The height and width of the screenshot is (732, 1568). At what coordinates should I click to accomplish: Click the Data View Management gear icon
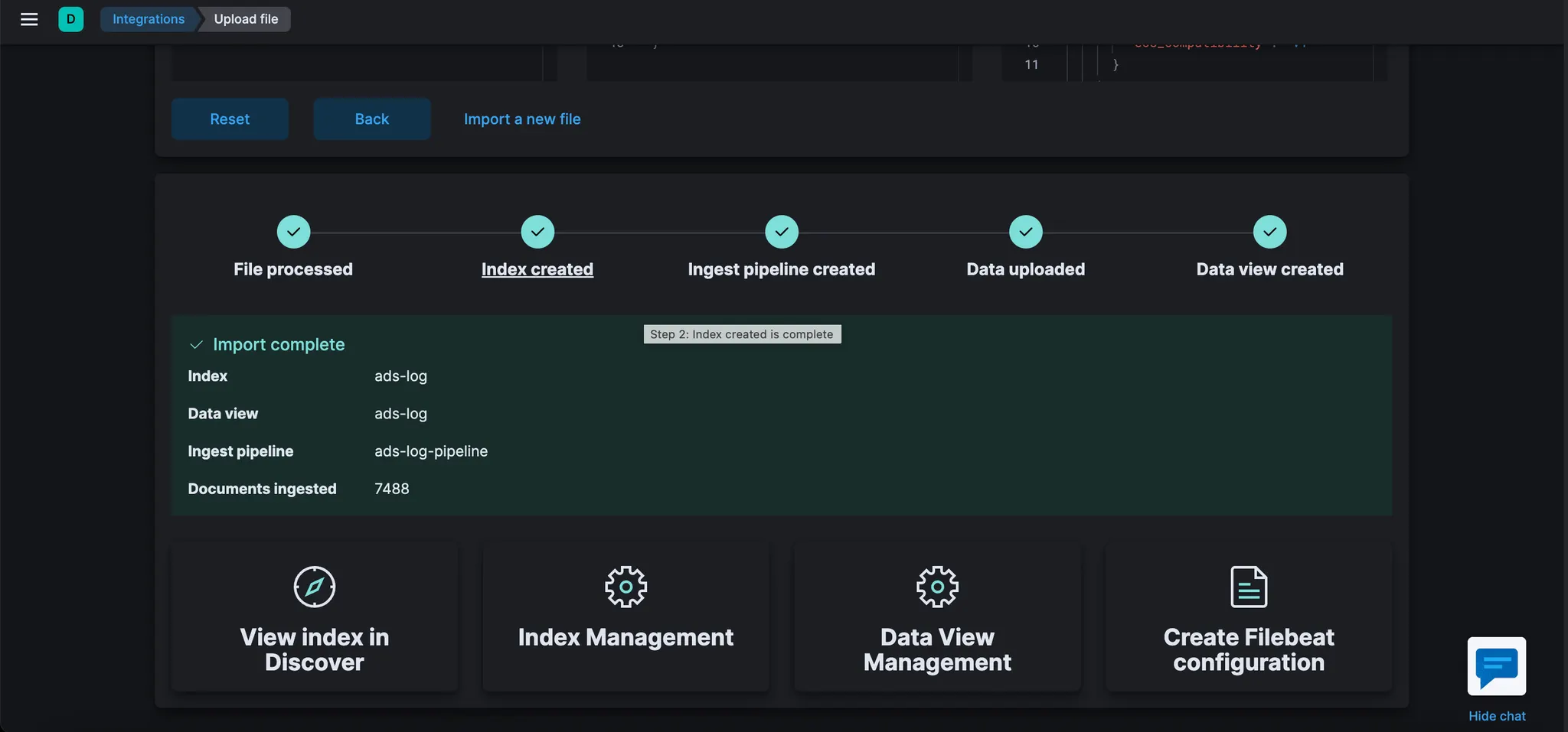click(x=937, y=587)
